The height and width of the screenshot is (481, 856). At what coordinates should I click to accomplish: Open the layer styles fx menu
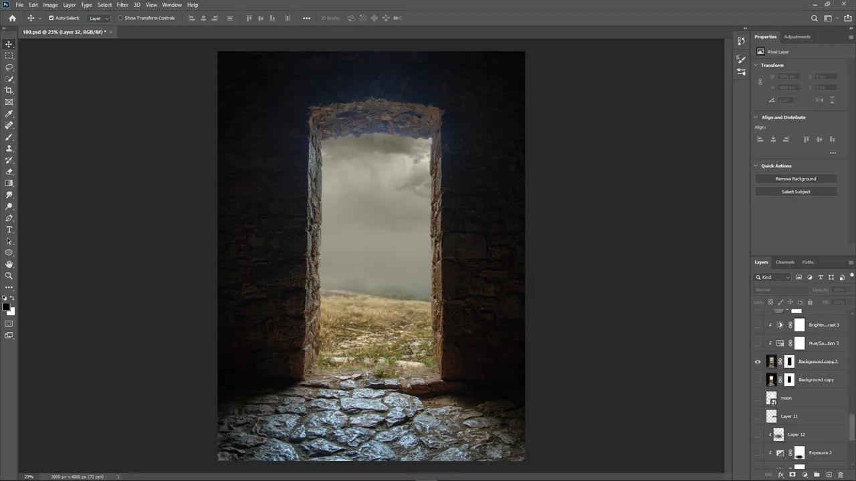pos(780,475)
